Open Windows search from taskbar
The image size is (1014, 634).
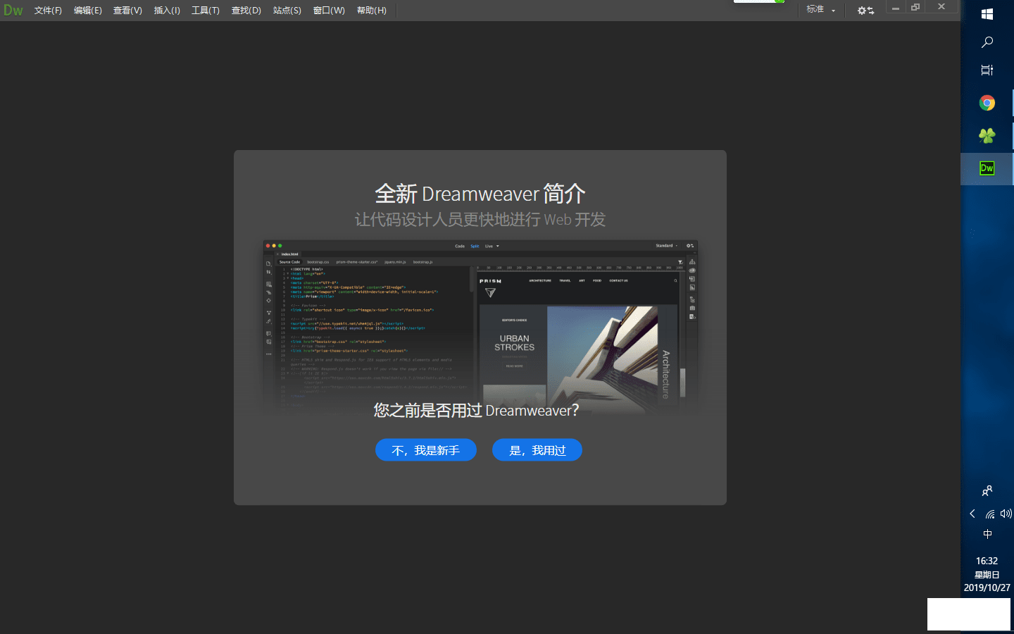coord(987,42)
